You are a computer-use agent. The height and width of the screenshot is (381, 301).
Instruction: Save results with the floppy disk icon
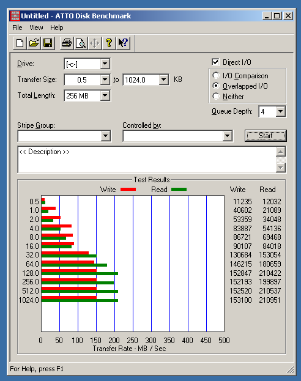point(48,43)
